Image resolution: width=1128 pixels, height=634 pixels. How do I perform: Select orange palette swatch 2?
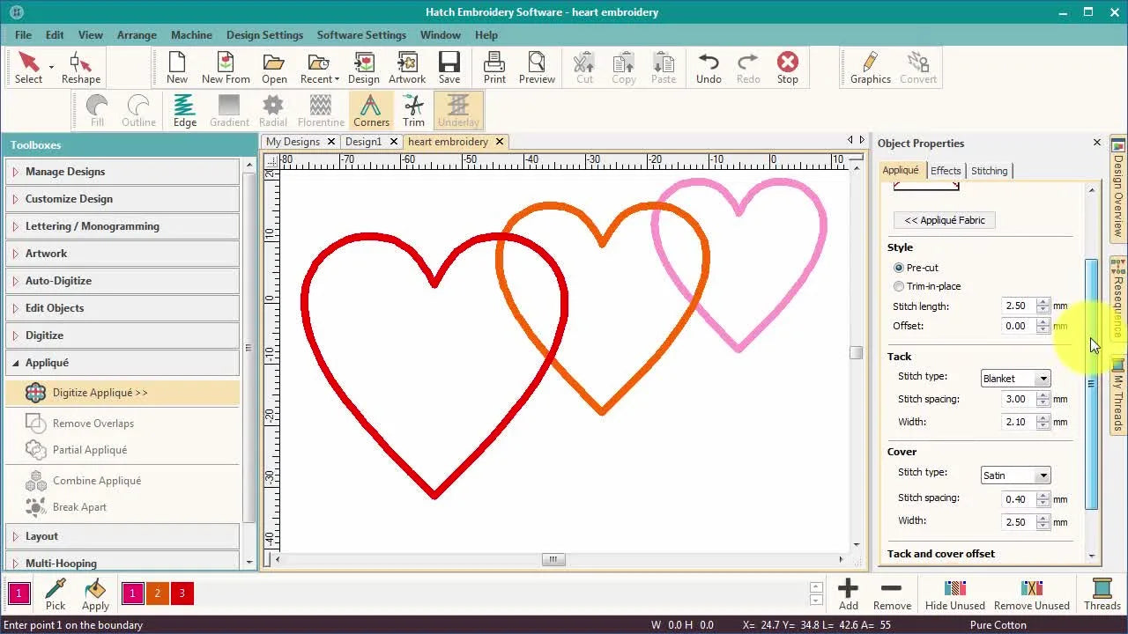157,593
